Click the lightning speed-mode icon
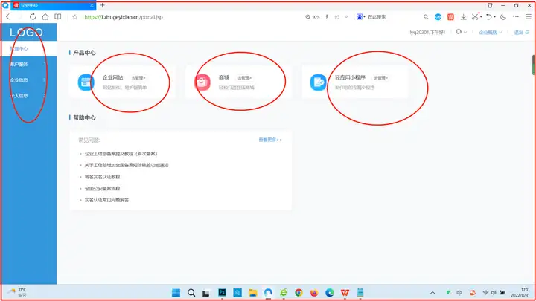The height and width of the screenshot is (301, 536). tap(327, 16)
